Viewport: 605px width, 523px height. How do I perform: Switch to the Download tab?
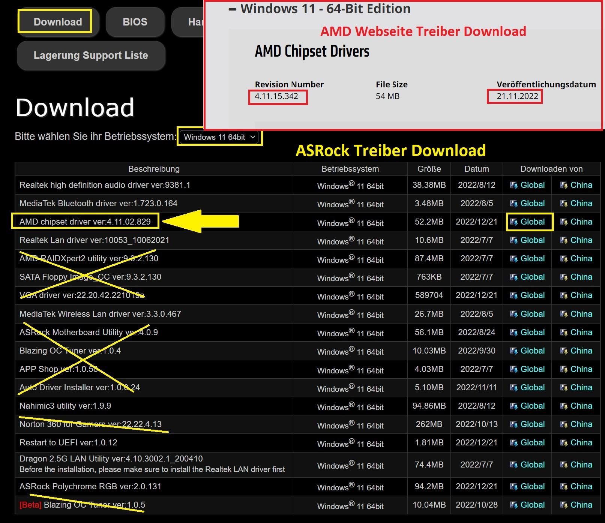click(58, 22)
